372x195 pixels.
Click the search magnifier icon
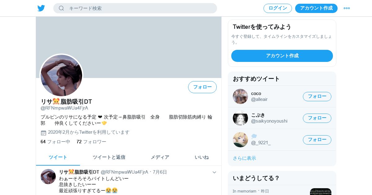coord(61,8)
